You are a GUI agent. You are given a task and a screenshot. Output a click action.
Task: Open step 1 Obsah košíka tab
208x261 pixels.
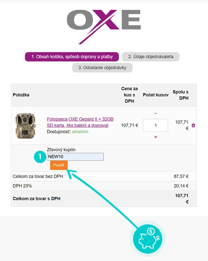pos(72,57)
